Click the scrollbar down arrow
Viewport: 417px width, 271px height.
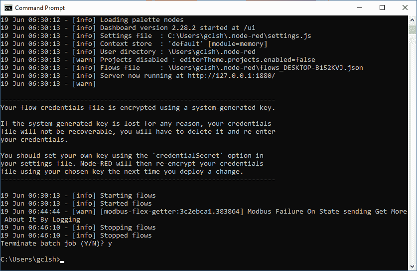tap(412, 266)
